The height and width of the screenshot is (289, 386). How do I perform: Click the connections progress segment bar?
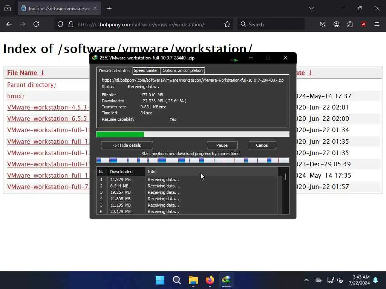click(x=193, y=160)
